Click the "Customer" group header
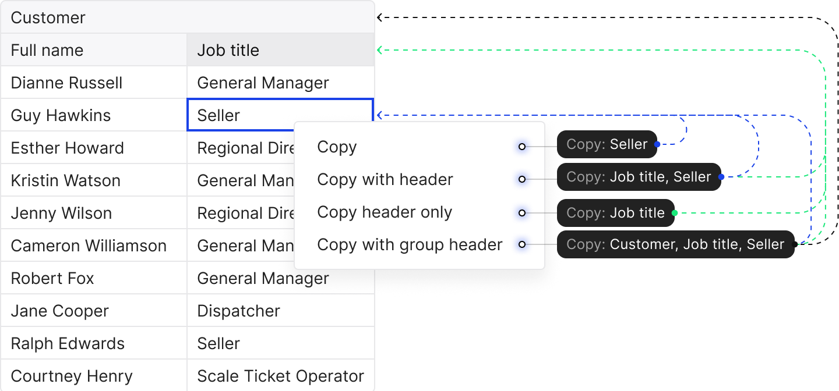 tap(48, 17)
